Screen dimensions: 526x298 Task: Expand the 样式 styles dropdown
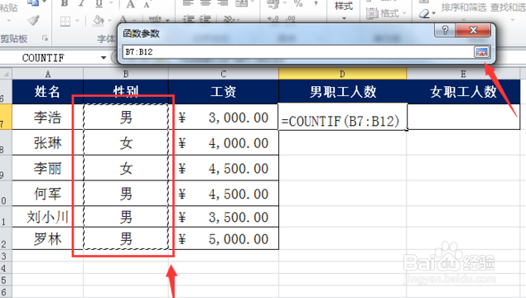[344, 18]
